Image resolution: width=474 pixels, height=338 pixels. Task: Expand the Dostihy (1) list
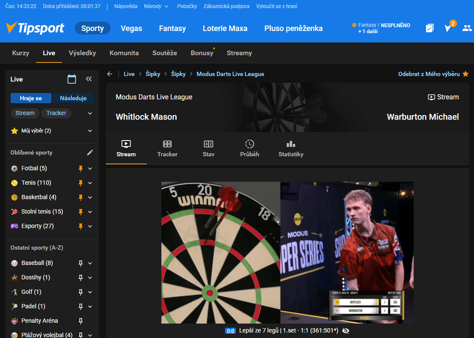90,277
